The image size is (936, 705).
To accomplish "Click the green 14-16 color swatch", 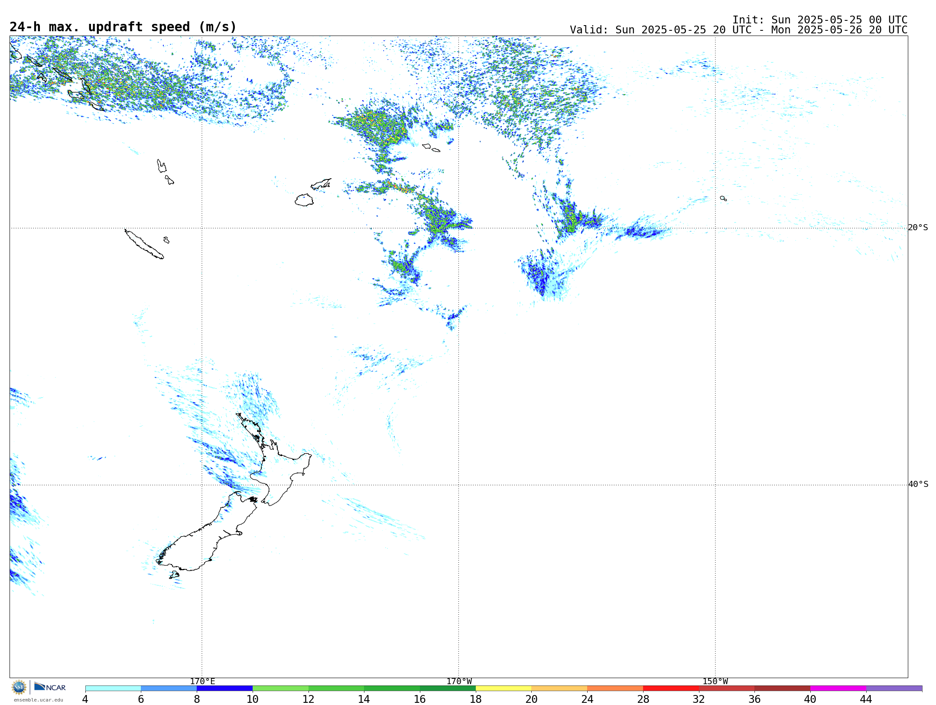I will tap(392, 689).
